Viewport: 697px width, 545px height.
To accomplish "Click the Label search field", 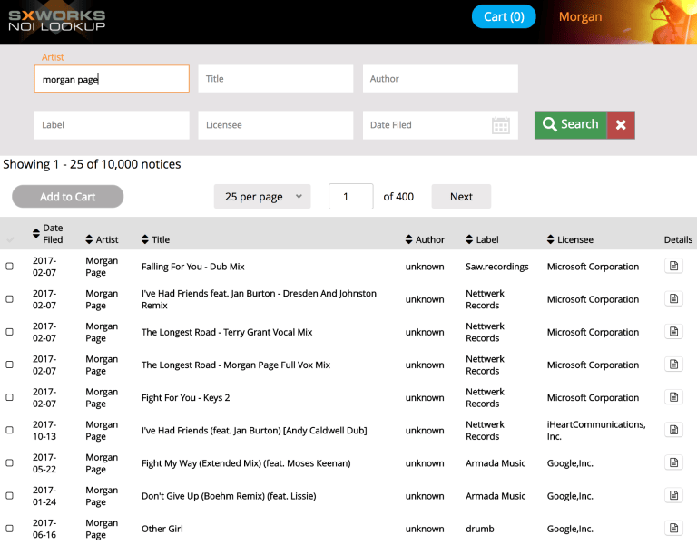I will tap(112, 125).
